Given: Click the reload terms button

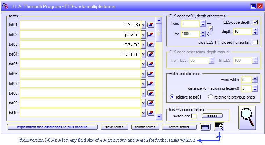Looking at the screenshot, I should point(145,127).
